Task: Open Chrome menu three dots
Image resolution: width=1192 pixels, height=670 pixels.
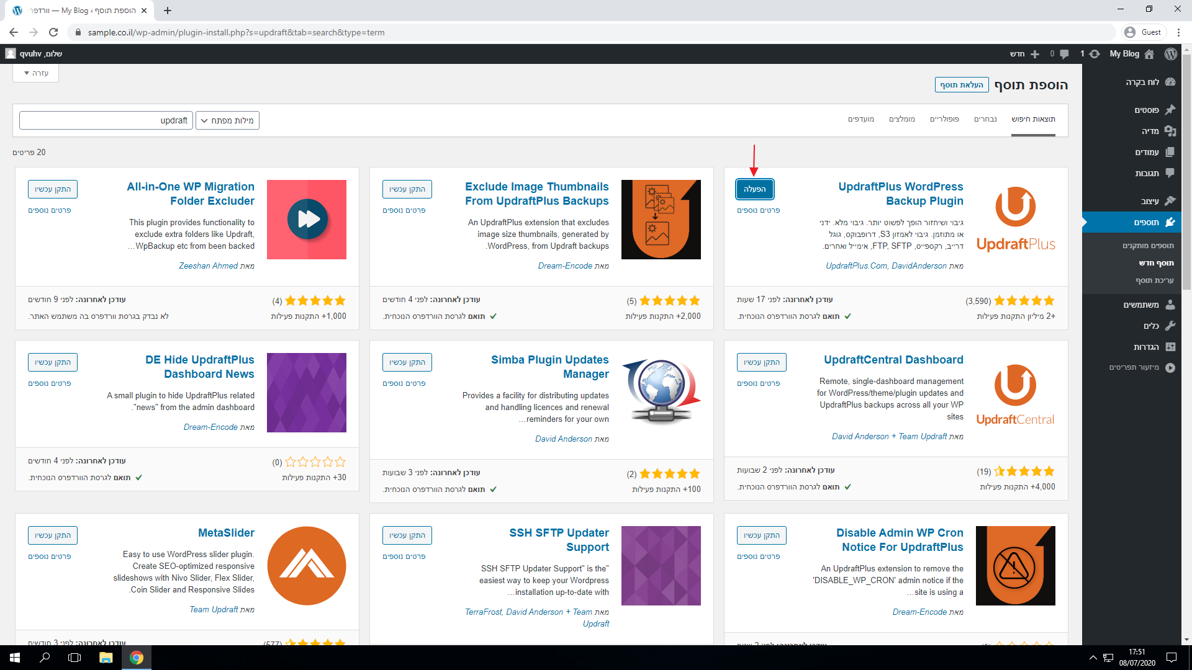Action: [1179, 32]
